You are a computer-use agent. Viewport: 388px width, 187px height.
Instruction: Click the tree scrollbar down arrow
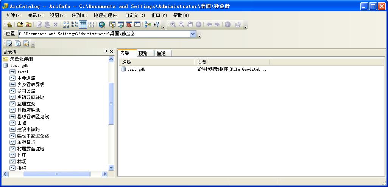coord(111,167)
